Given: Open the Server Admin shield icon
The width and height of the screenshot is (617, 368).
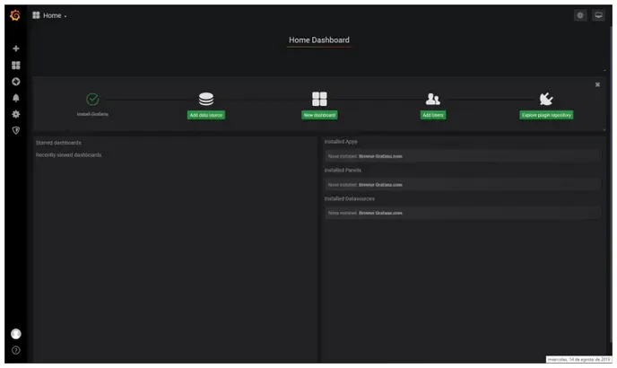Looking at the screenshot, I should 16,130.
